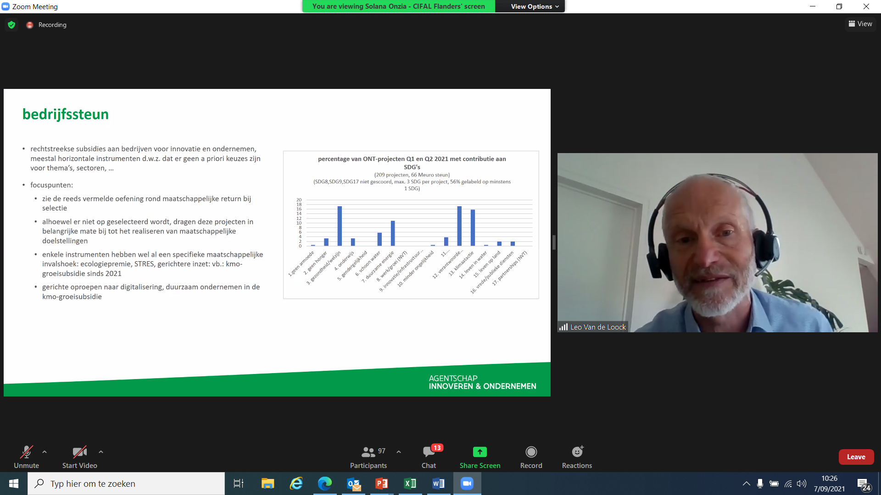881x495 pixels.
Task: Expand audio settings arrow beside Unmute
Action: [45, 452]
